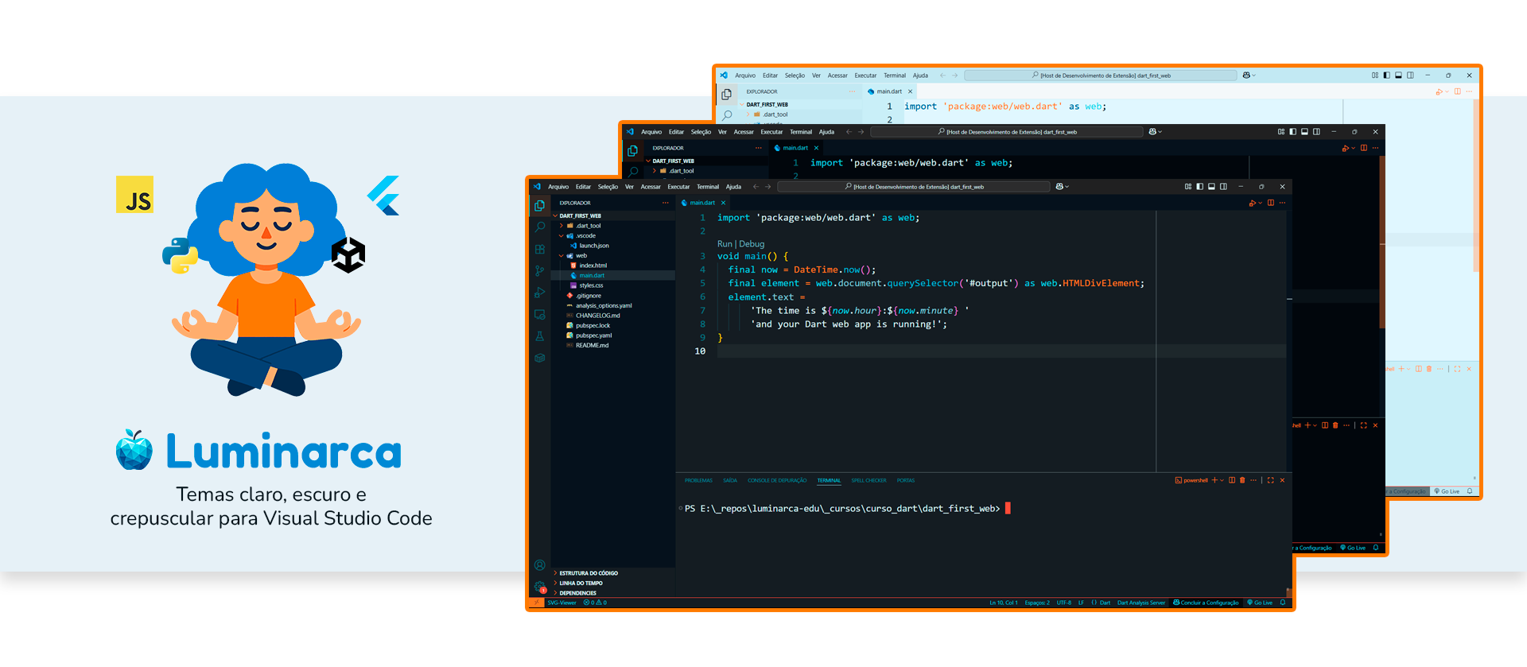
Task: Click Dart Analysis Server in the status bar
Action: [x=1140, y=603]
